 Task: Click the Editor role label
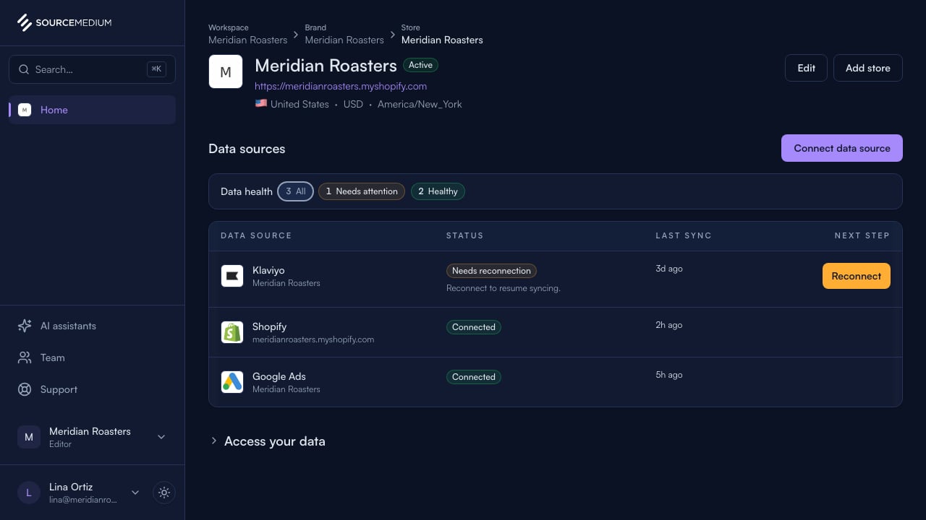point(60,444)
